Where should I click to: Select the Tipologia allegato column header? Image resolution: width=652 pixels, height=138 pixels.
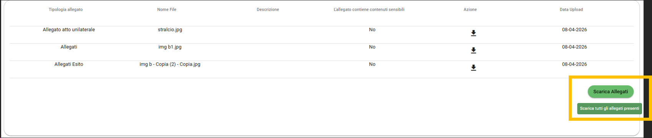[x=66, y=10]
